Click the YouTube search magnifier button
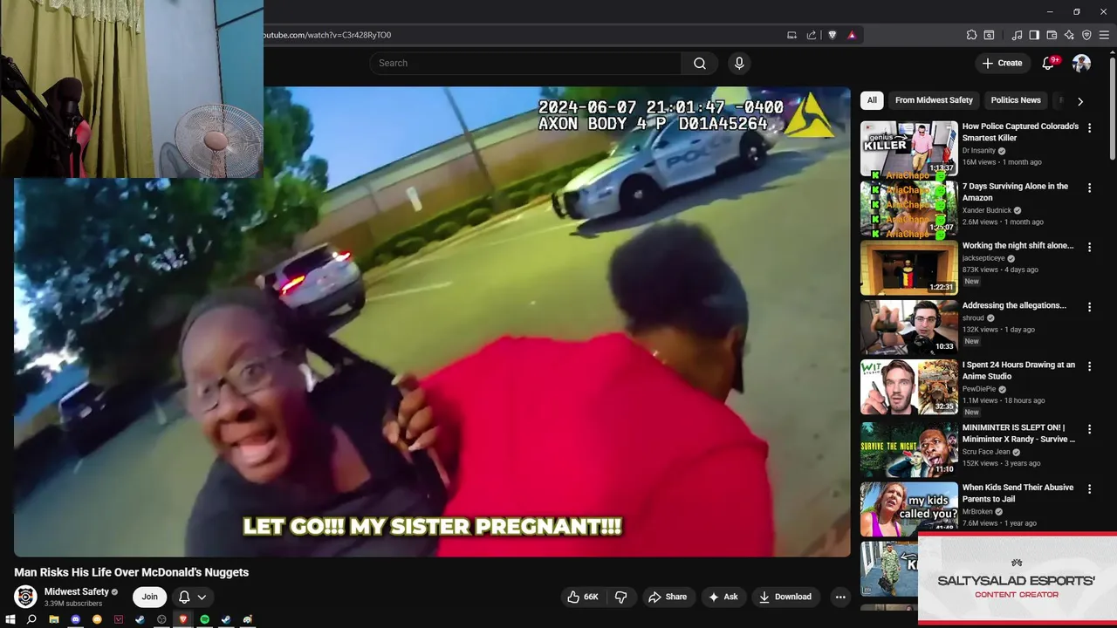The height and width of the screenshot is (628, 1117). (x=699, y=63)
